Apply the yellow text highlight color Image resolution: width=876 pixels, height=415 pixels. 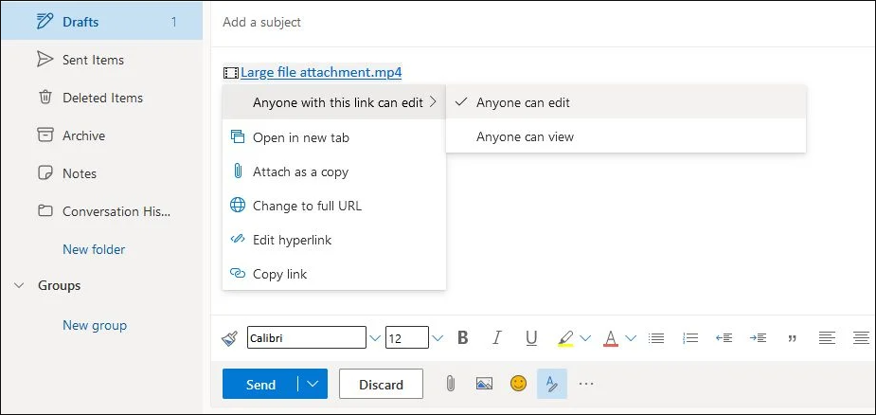565,338
